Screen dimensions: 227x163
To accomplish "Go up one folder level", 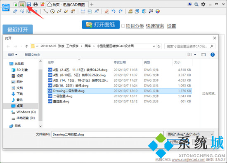I will [x=27, y=46].
